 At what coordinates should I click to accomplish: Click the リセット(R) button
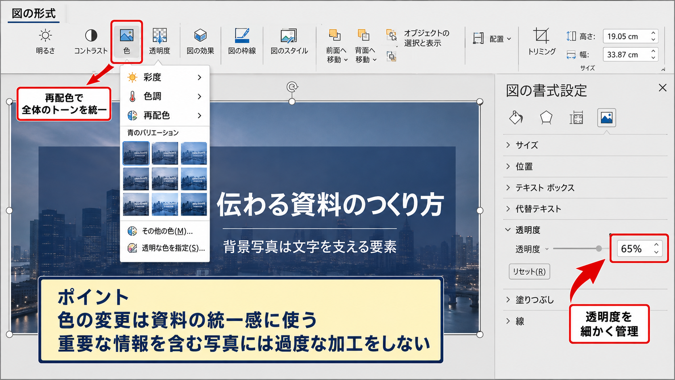click(529, 272)
